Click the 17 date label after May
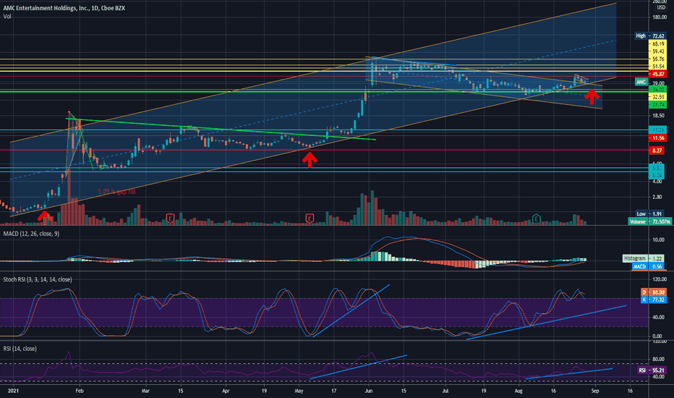 point(333,391)
